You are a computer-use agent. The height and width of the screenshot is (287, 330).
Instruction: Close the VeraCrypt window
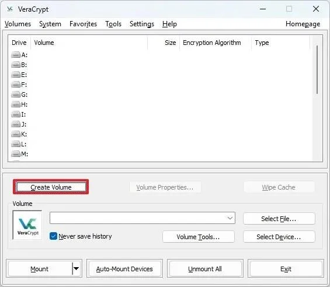coord(316,9)
